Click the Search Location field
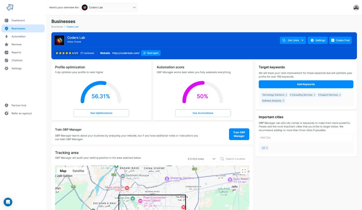The height and width of the screenshot is (210, 362). 234,159
